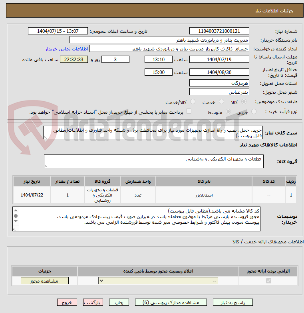Click the خروج exit button
Image resolution: width=304 pixels, height=313 pixels.
coord(67,303)
